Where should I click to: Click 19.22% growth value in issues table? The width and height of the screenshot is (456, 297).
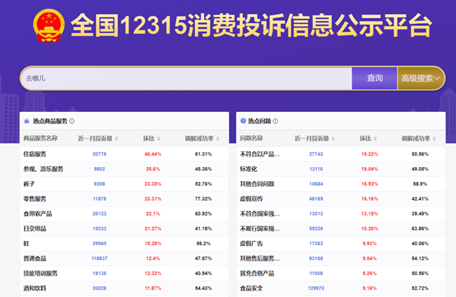coord(370,154)
